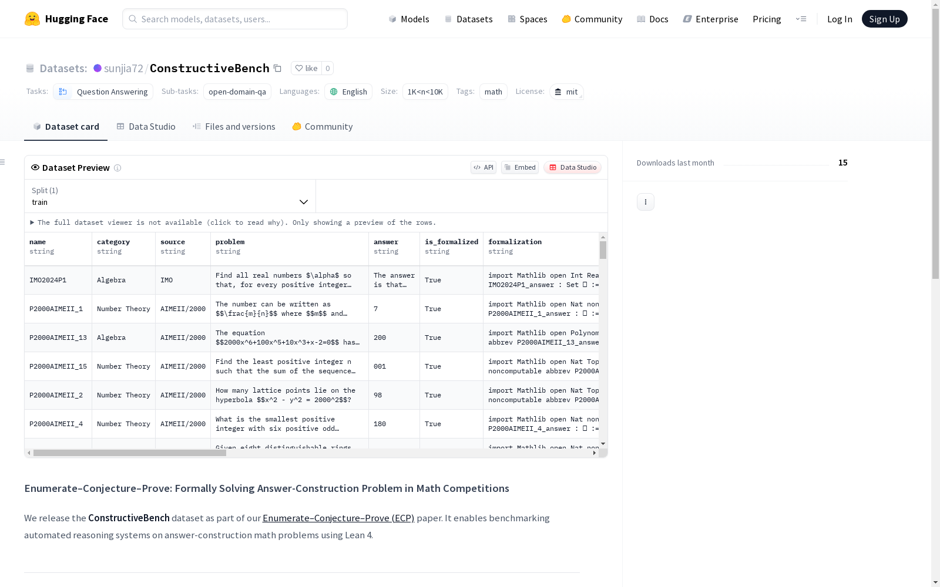
Task: Click the Hugging Face logo icon
Action: click(32, 19)
